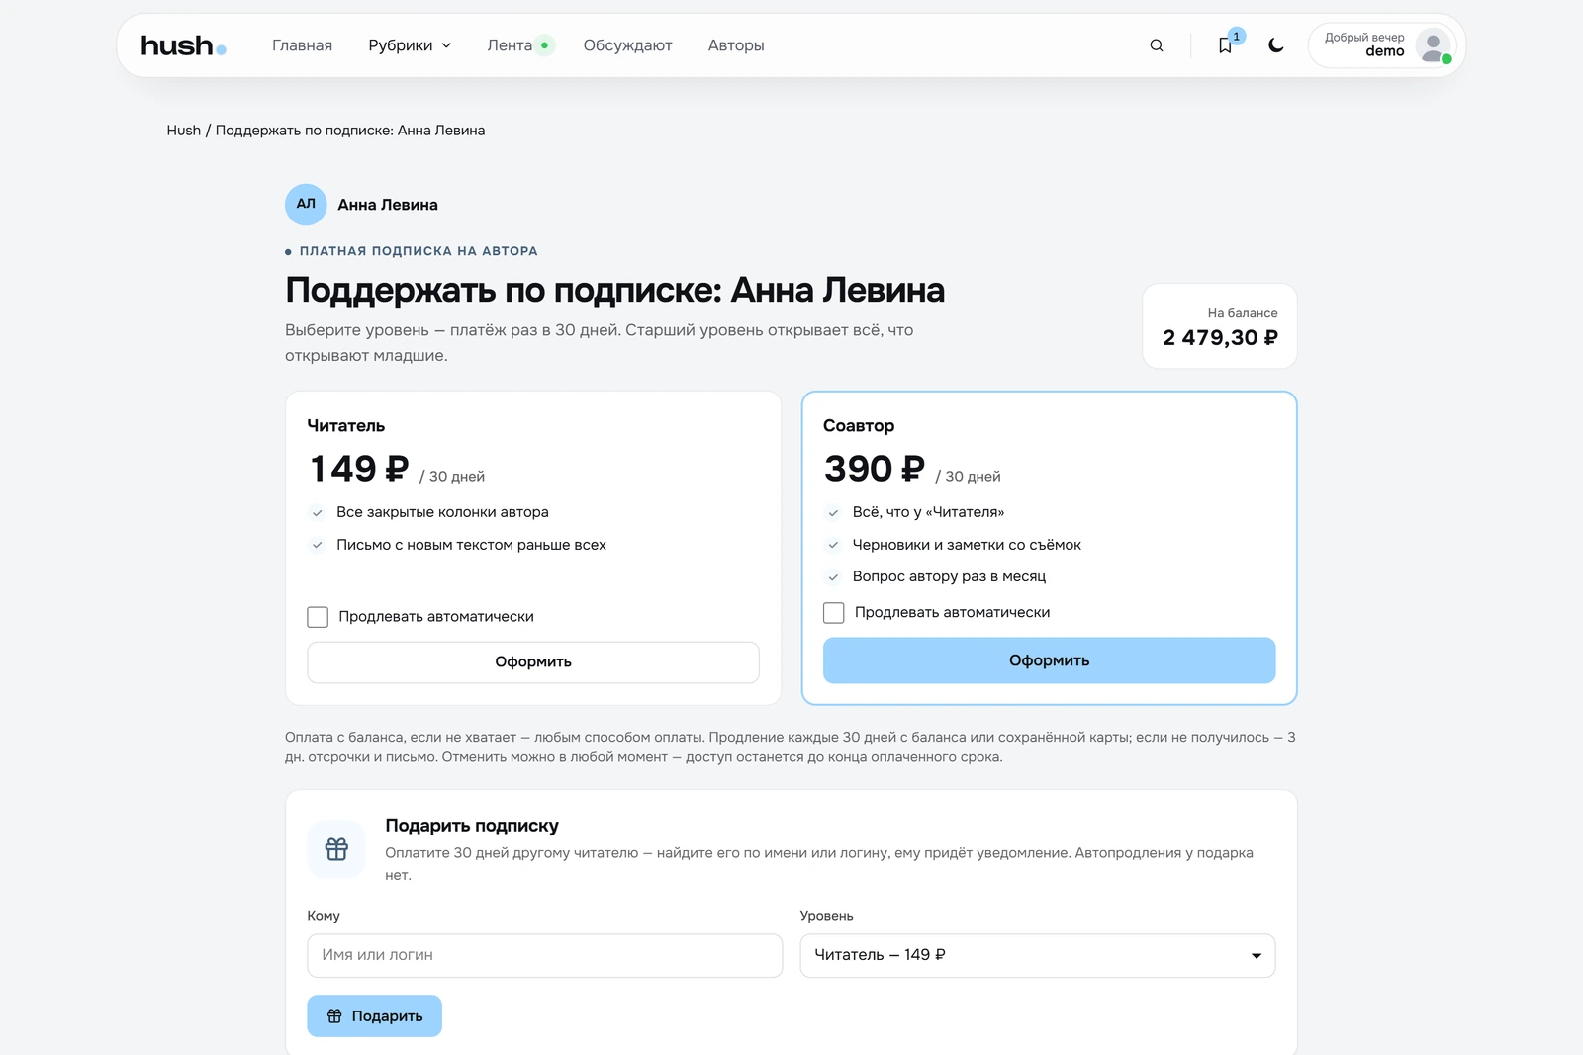Screen dimensions: 1583x1055
Task: Click the gift box icon
Action: pyautogui.click(x=336, y=849)
